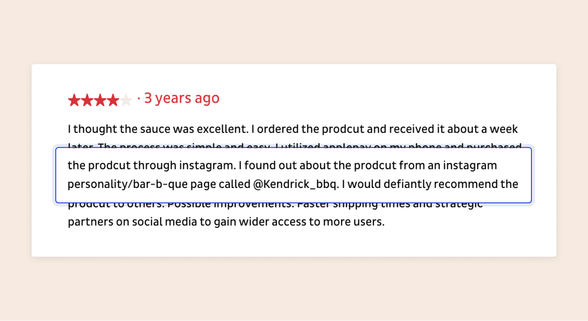This screenshot has width=588, height=321.
Task: Click the empty fifth rating star
Action: (126, 100)
